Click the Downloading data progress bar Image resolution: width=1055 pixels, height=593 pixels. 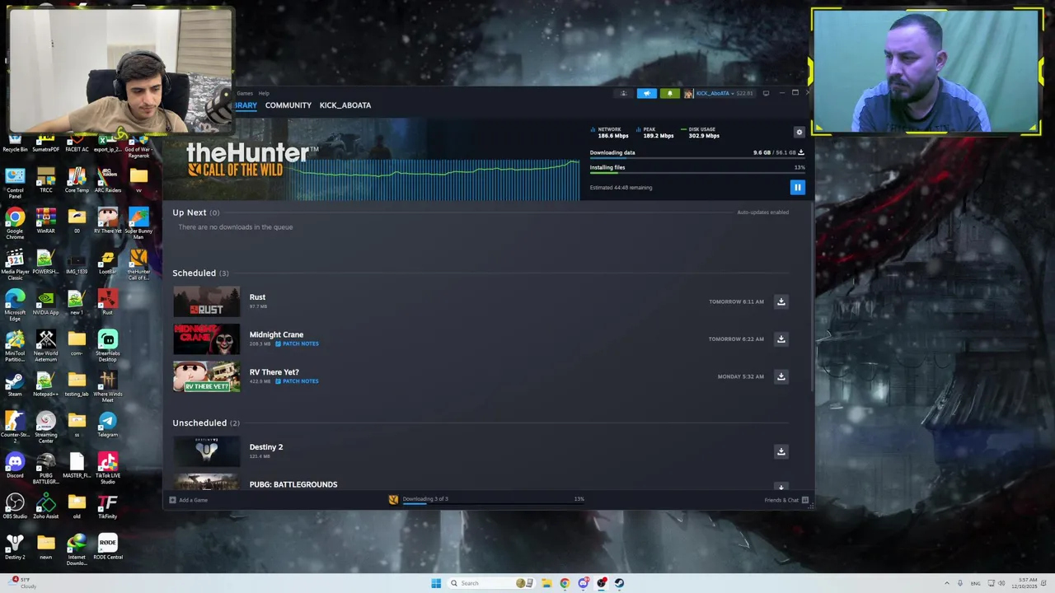coord(697,157)
